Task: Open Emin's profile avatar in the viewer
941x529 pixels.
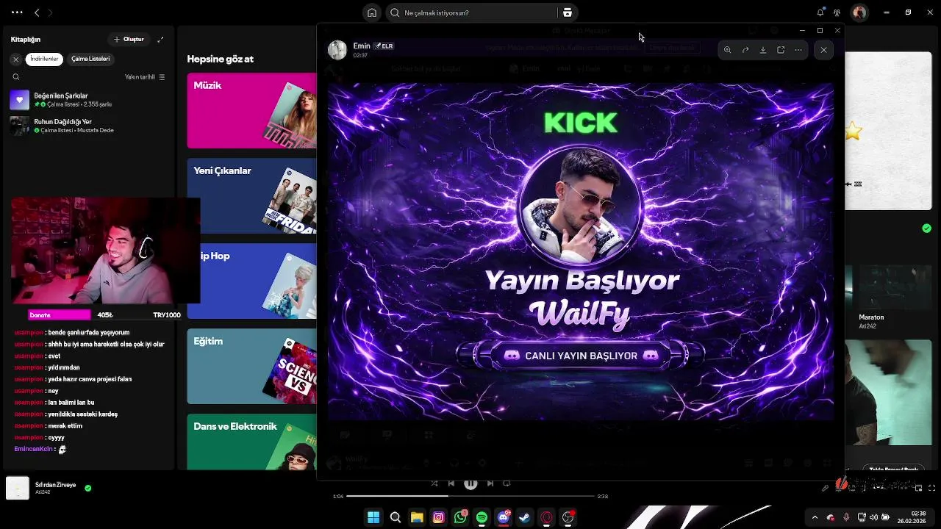Action: click(x=337, y=50)
